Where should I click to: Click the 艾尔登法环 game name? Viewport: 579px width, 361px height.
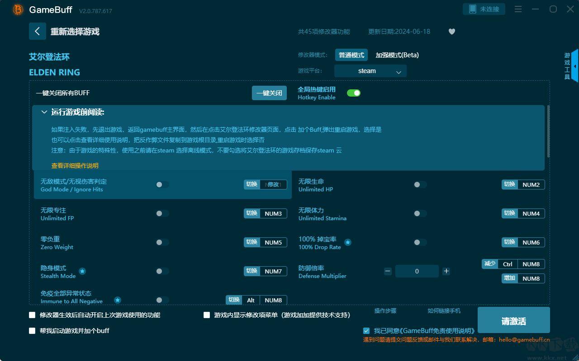point(49,57)
